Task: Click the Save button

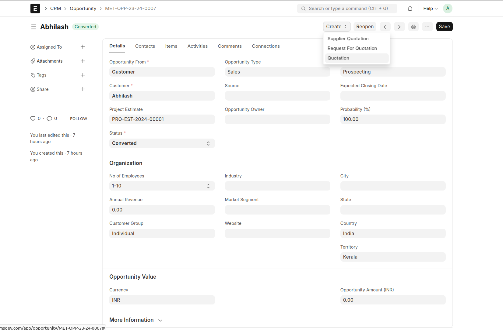Action: pyautogui.click(x=444, y=27)
